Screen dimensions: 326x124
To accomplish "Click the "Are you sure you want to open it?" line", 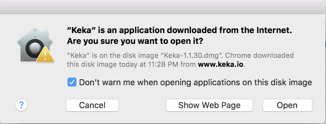I will 135,41.
